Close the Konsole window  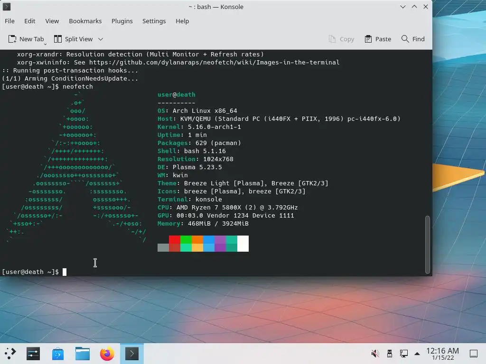(x=426, y=7)
